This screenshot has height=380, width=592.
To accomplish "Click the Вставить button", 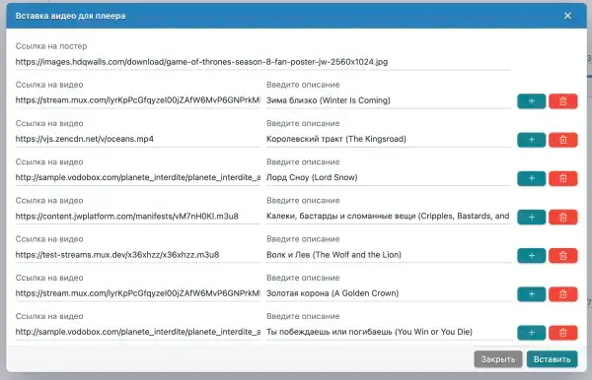I will point(552,359).
